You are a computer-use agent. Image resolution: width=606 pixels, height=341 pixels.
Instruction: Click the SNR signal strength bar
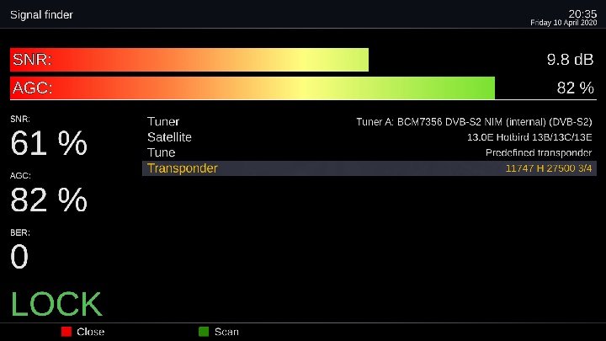click(x=189, y=60)
